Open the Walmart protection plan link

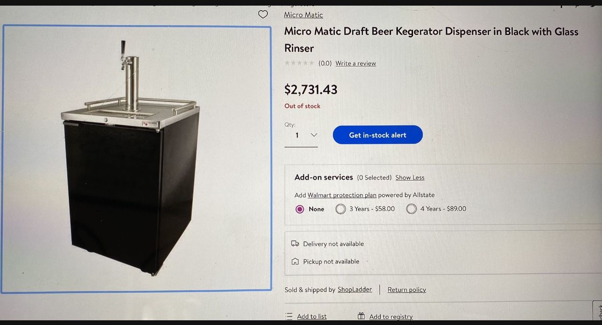click(342, 195)
